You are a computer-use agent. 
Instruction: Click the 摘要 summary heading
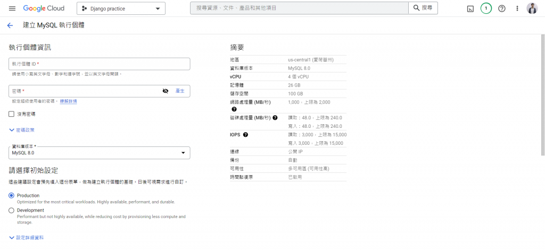pos(237,48)
